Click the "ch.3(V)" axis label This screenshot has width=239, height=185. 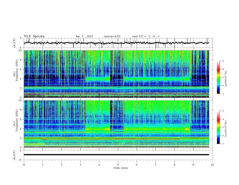14,155
